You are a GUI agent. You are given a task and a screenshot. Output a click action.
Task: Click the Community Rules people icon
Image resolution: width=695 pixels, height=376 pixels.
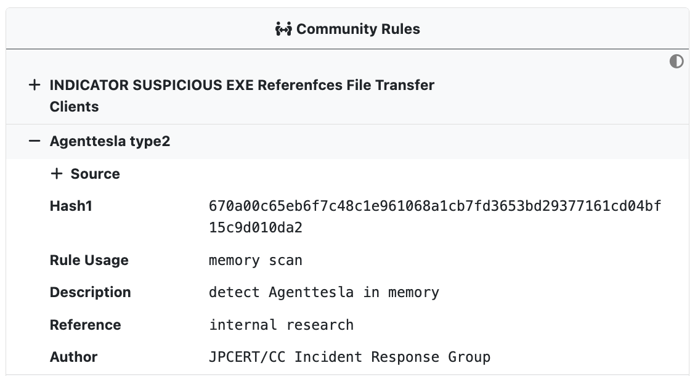pyautogui.click(x=283, y=29)
